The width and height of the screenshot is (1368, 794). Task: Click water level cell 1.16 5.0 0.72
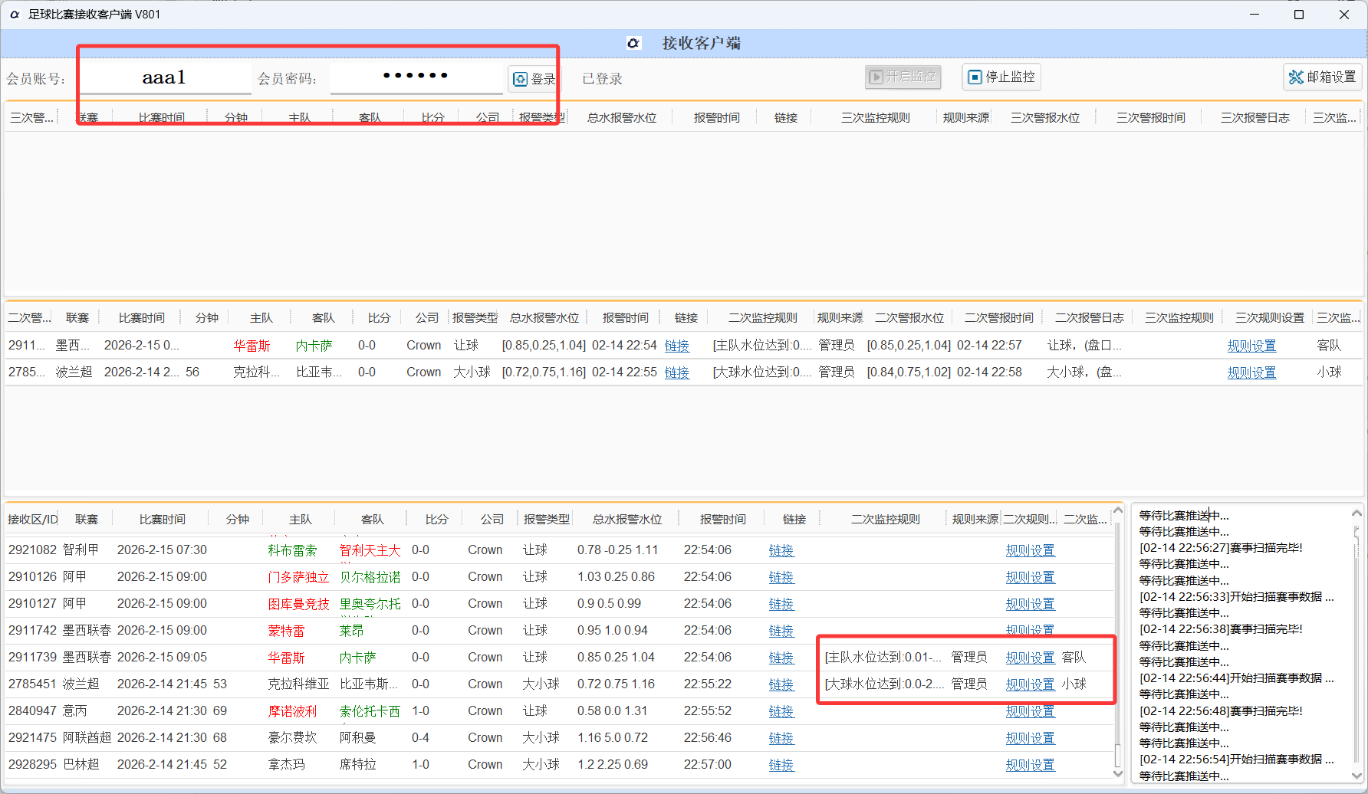(x=613, y=738)
